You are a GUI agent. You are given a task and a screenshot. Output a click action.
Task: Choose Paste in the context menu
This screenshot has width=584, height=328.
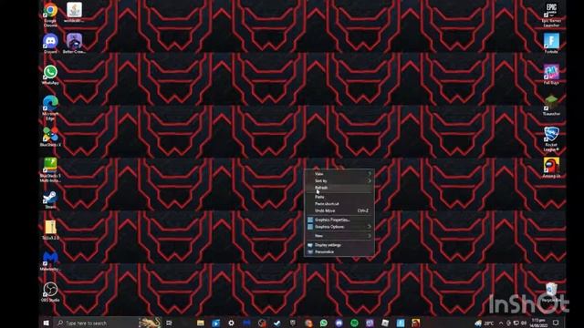click(339, 197)
